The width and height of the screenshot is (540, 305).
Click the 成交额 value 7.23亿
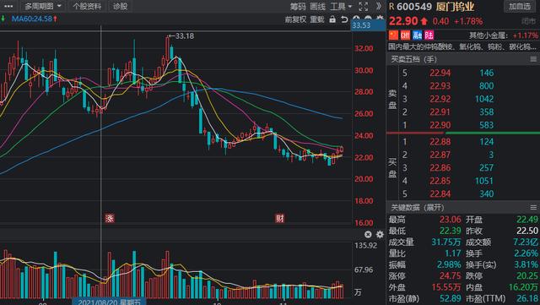pos(525,242)
